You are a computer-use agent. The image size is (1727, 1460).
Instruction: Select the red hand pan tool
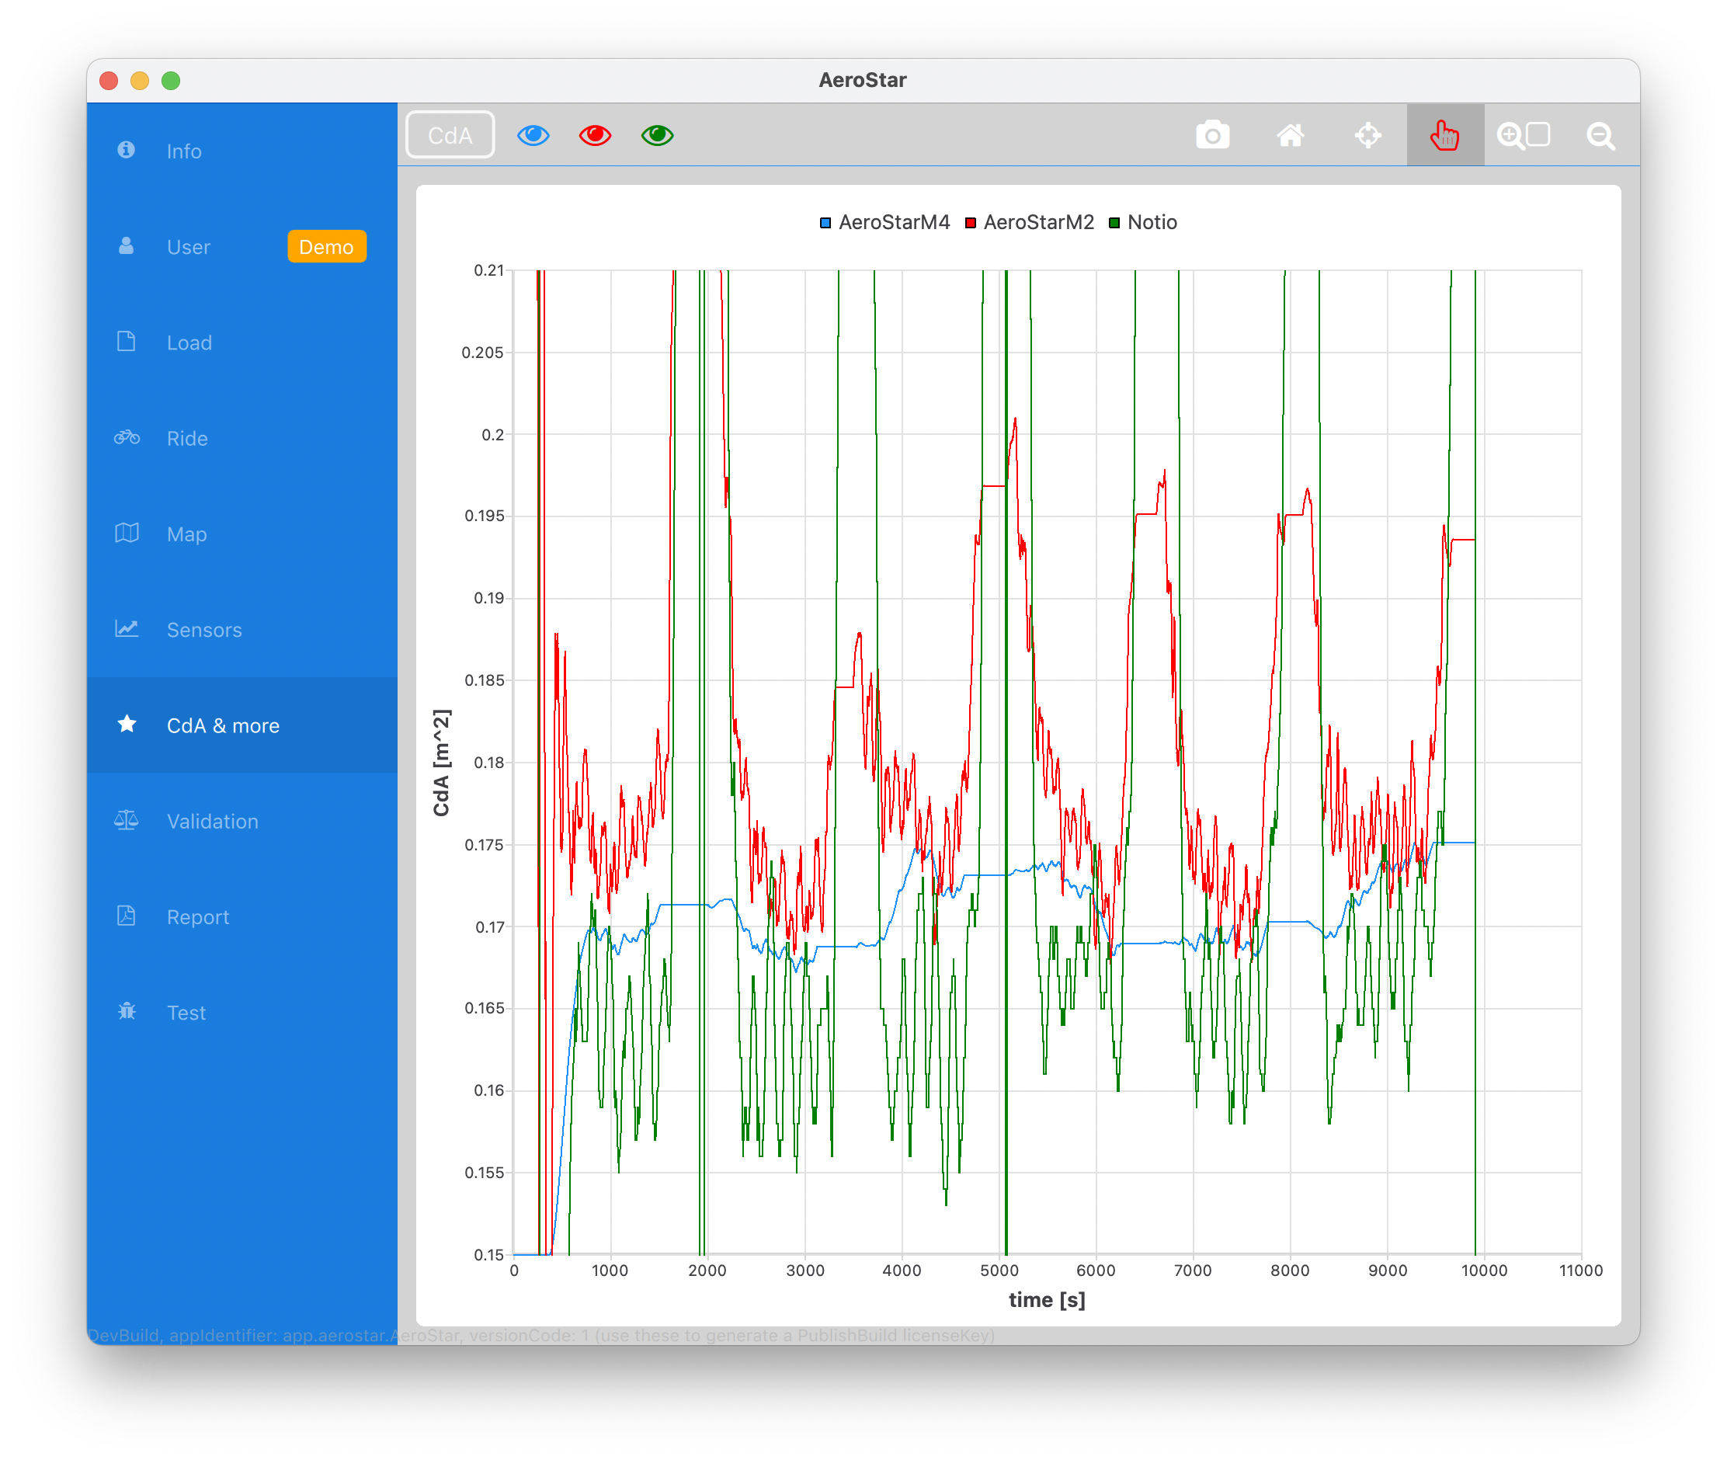[1445, 135]
